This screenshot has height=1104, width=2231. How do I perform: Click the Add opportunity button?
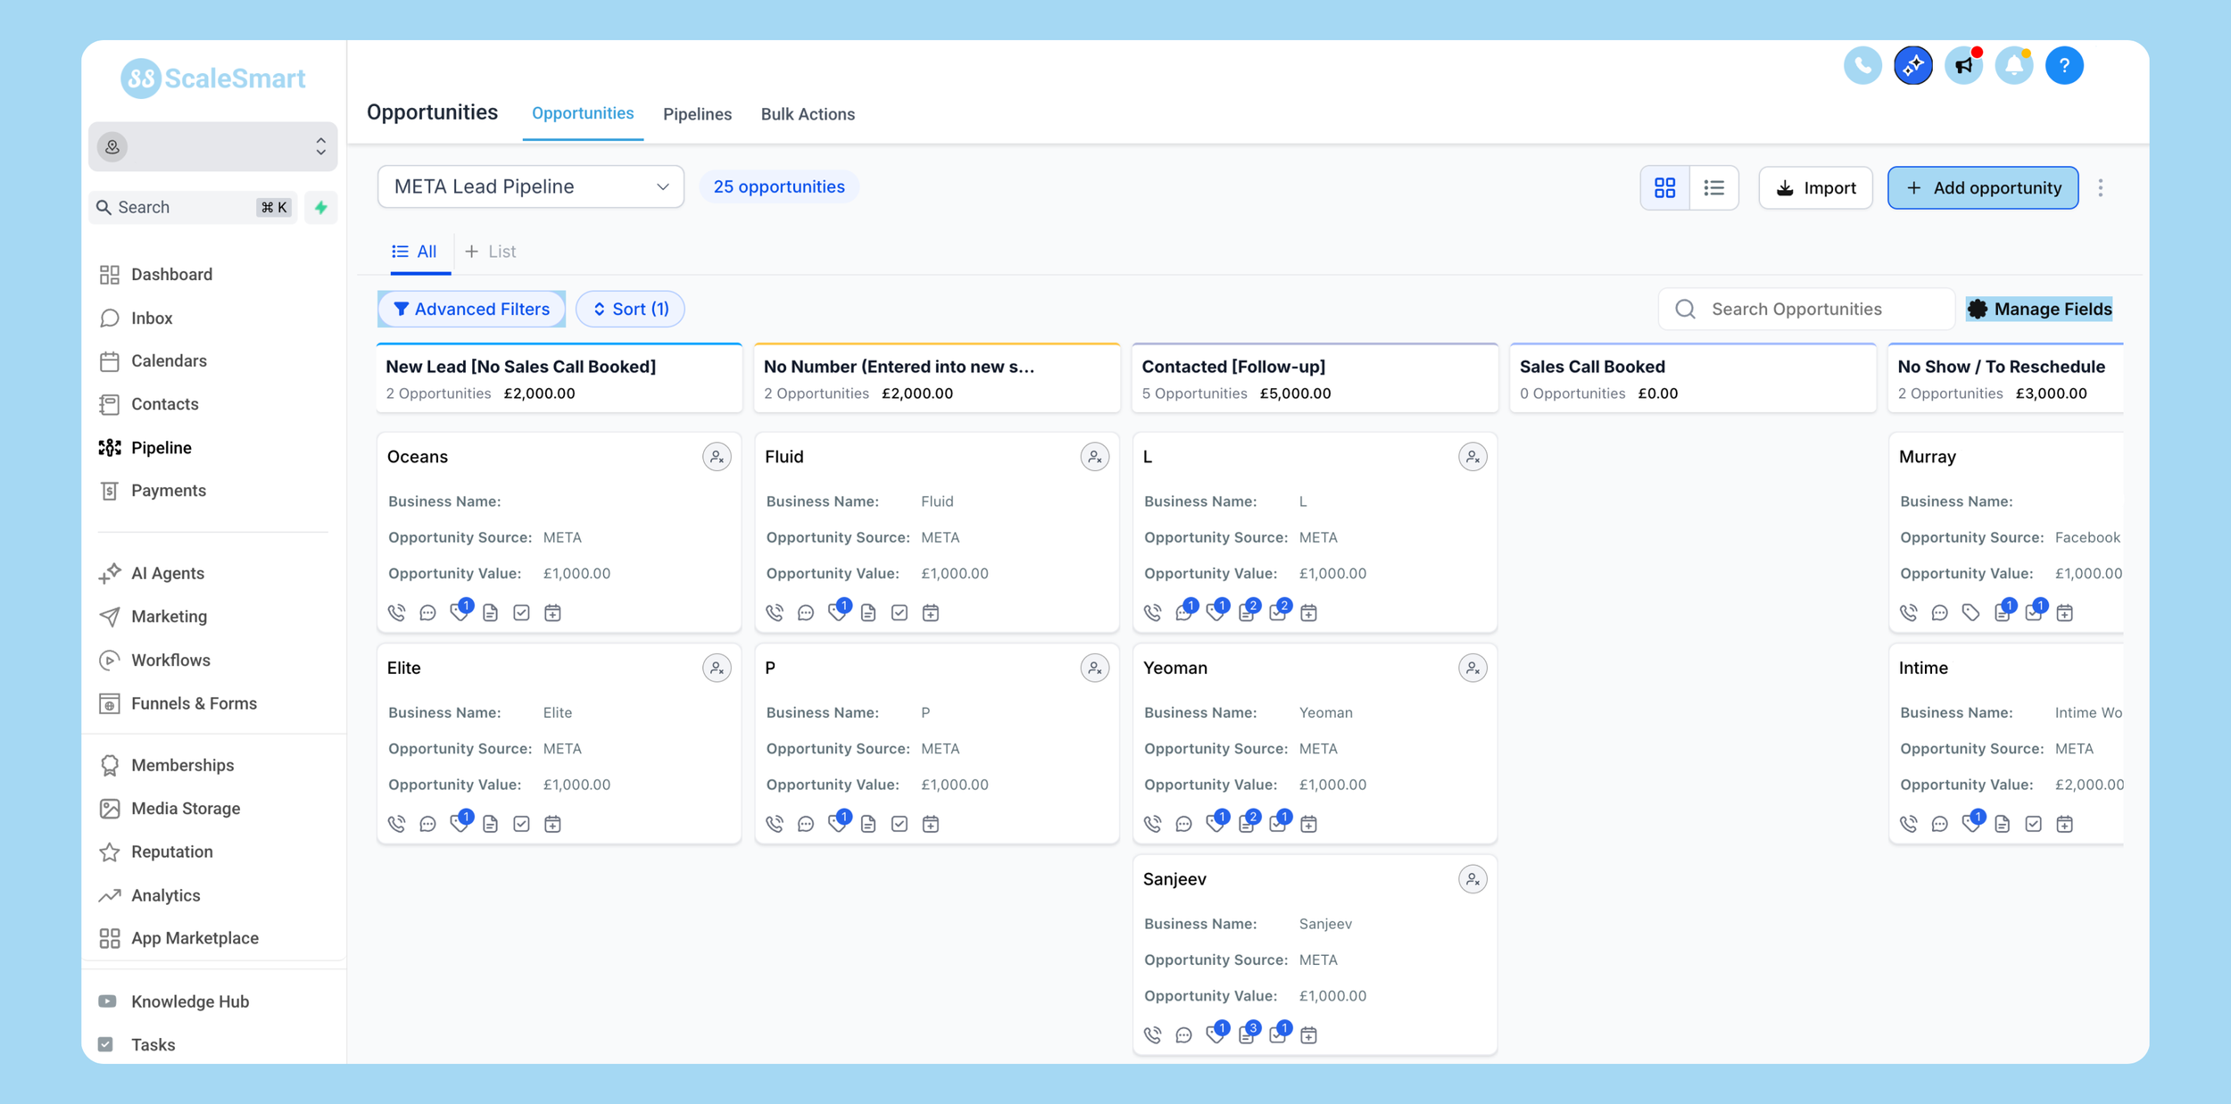coord(1983,187)
